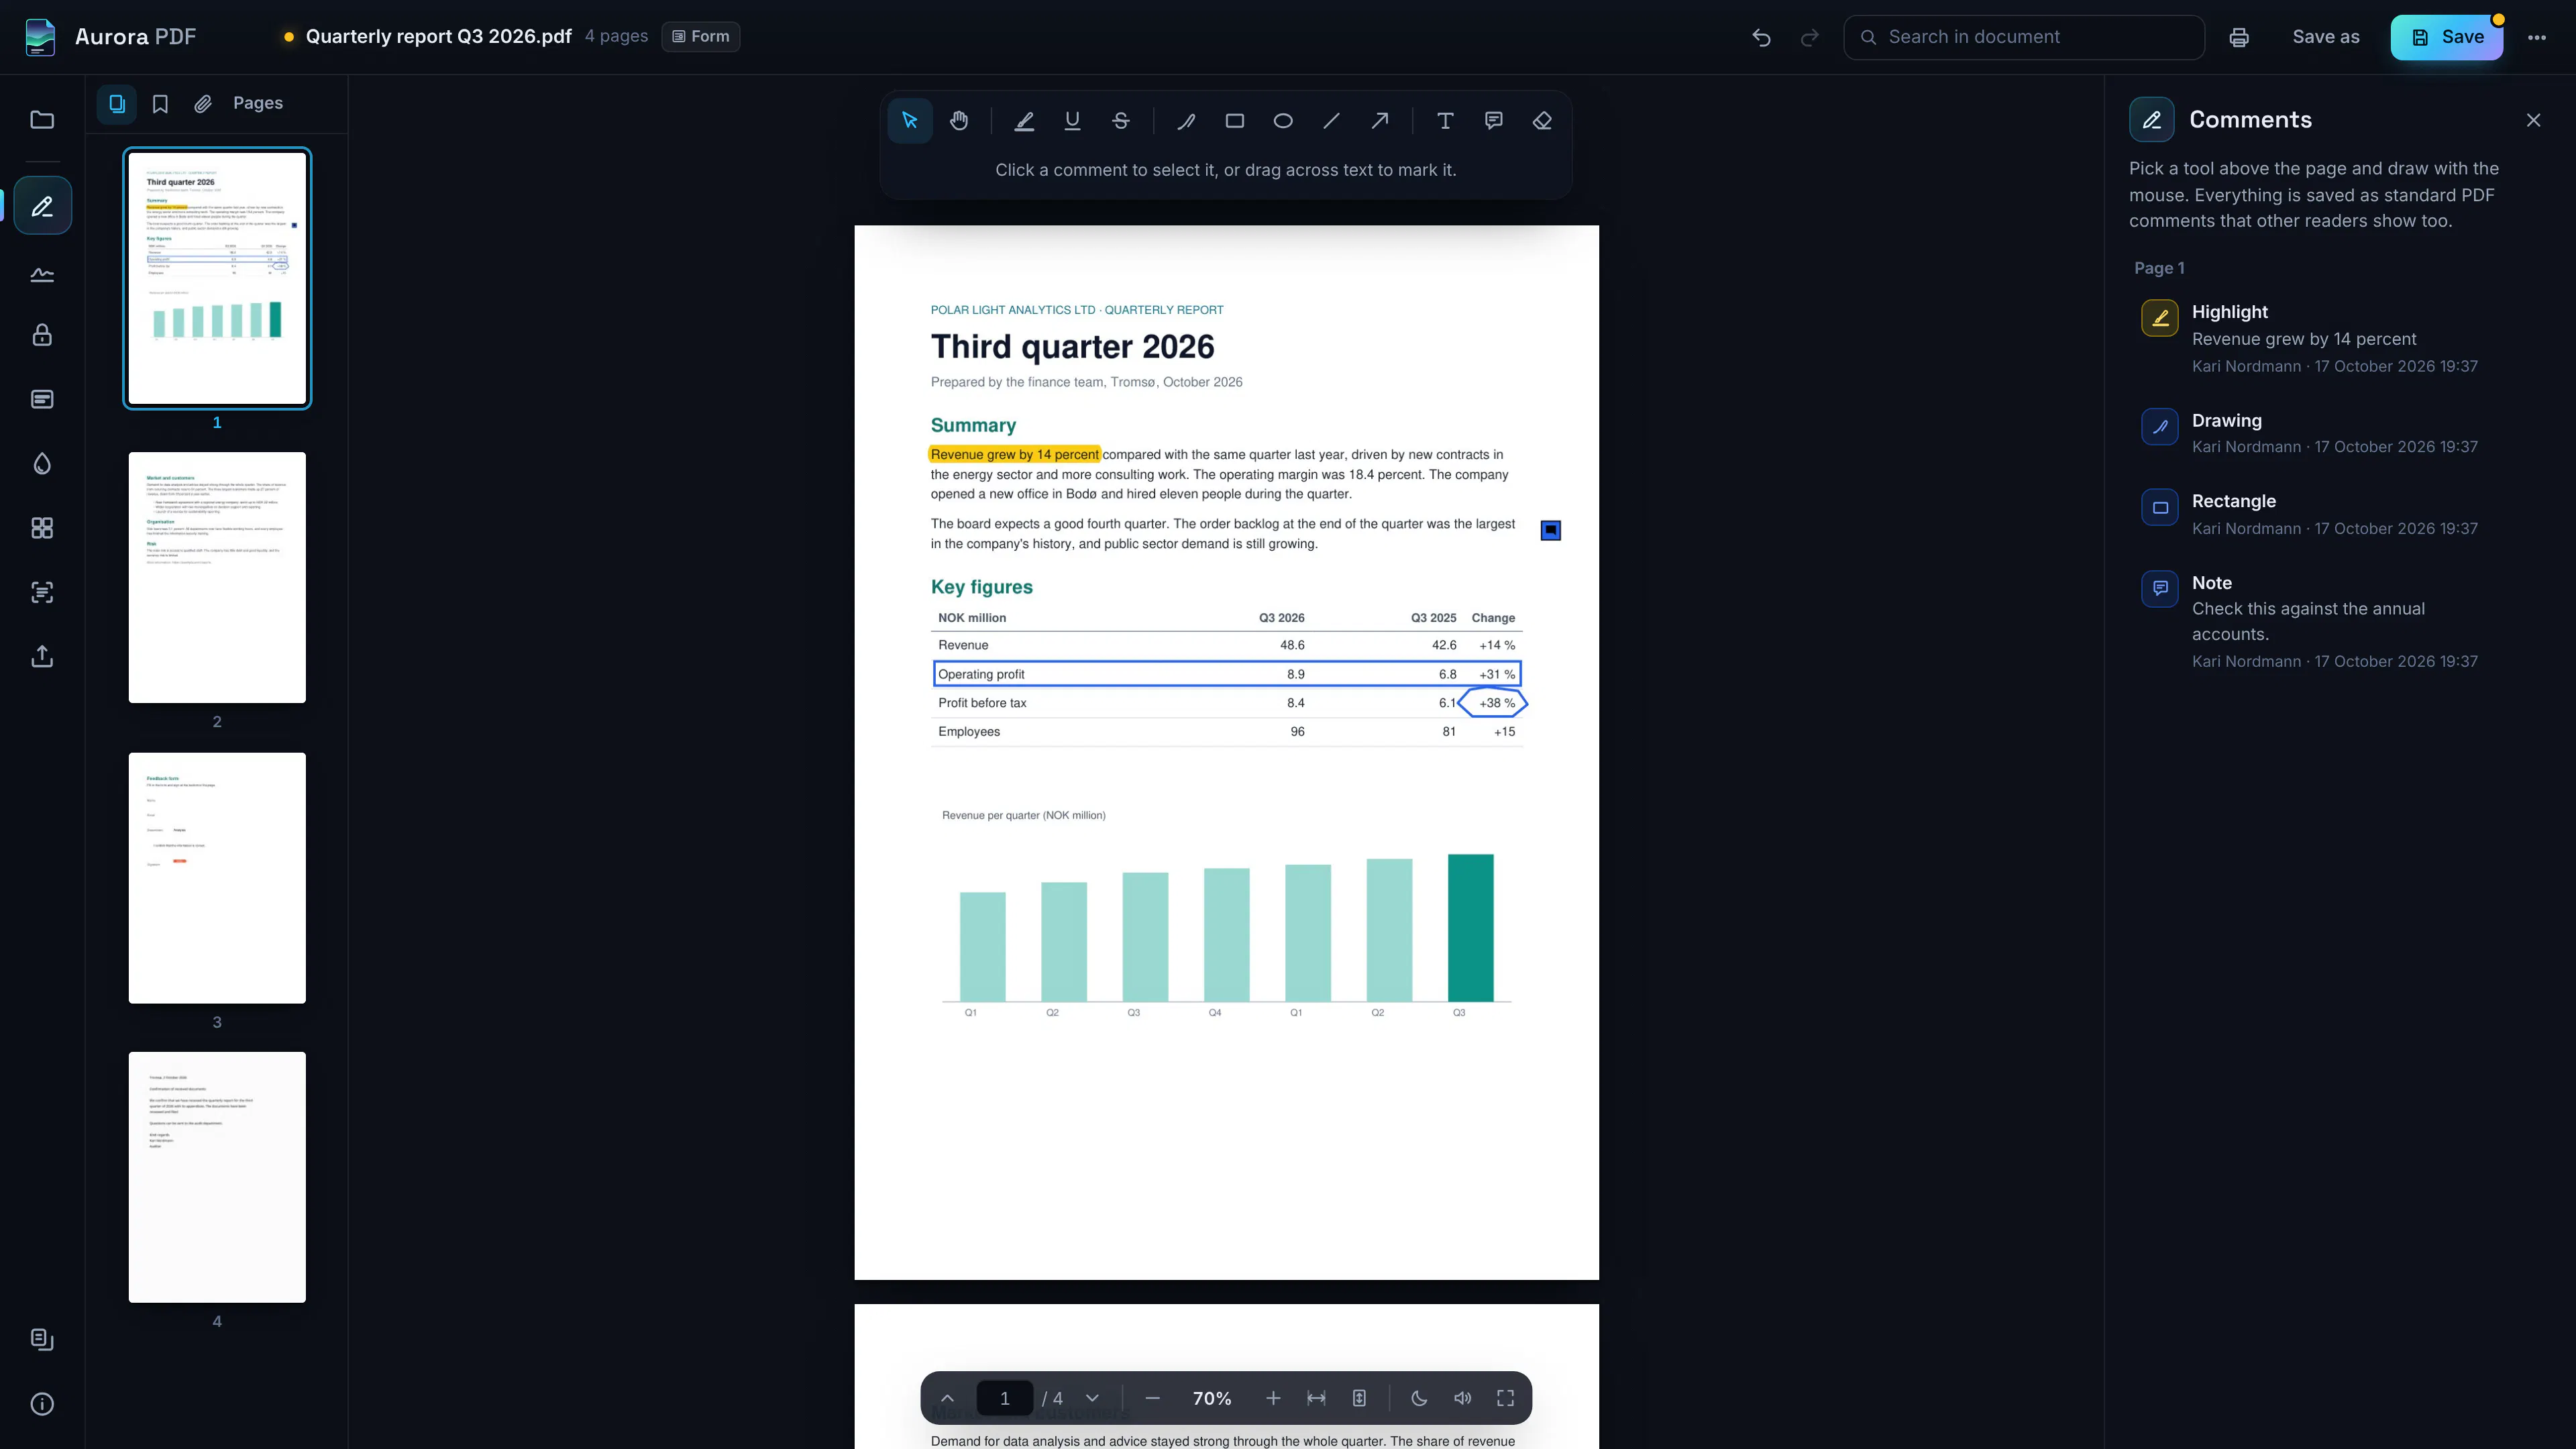Toggle fullscreen view

[1505, 1398]
